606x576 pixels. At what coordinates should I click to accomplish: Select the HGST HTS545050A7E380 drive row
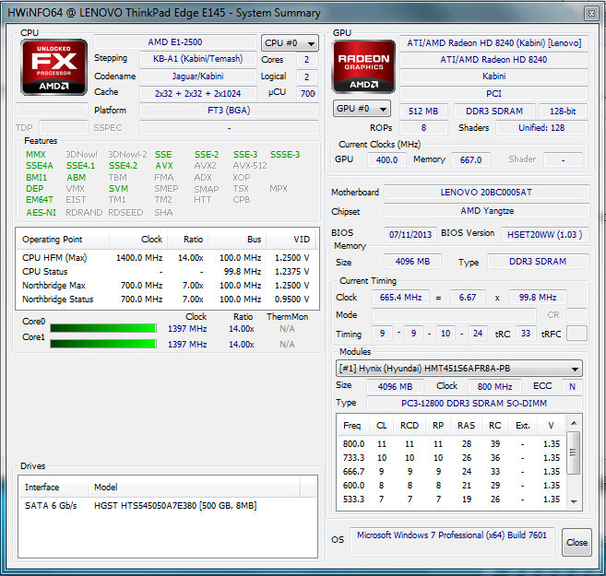(x=168, y=506)
